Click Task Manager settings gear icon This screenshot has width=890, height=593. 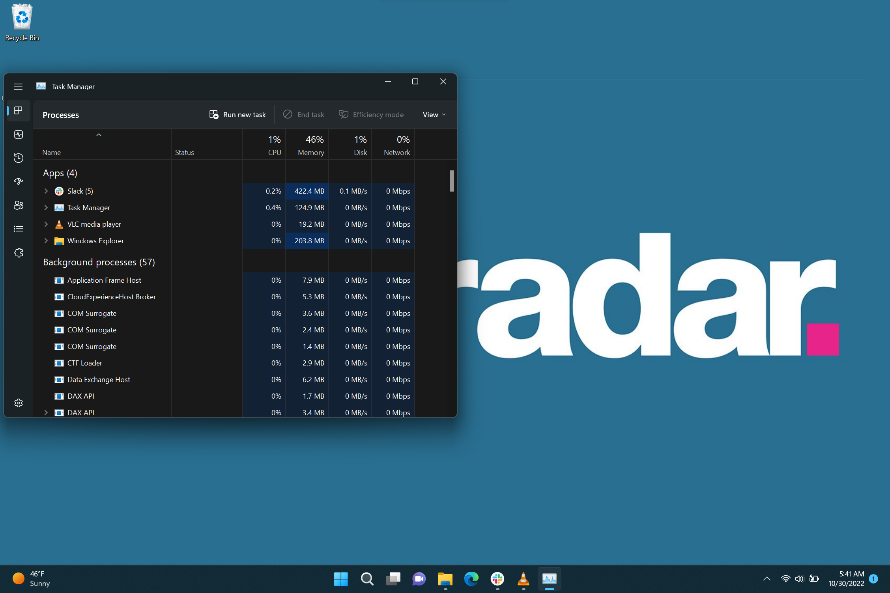click(x=19, y=403)
